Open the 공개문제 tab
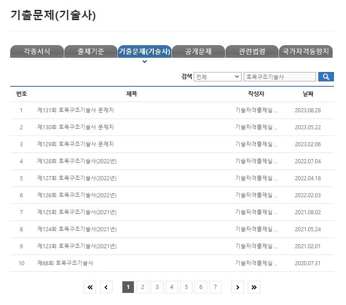The width and height of the screenshot is (346, 305). click(198, 51)
